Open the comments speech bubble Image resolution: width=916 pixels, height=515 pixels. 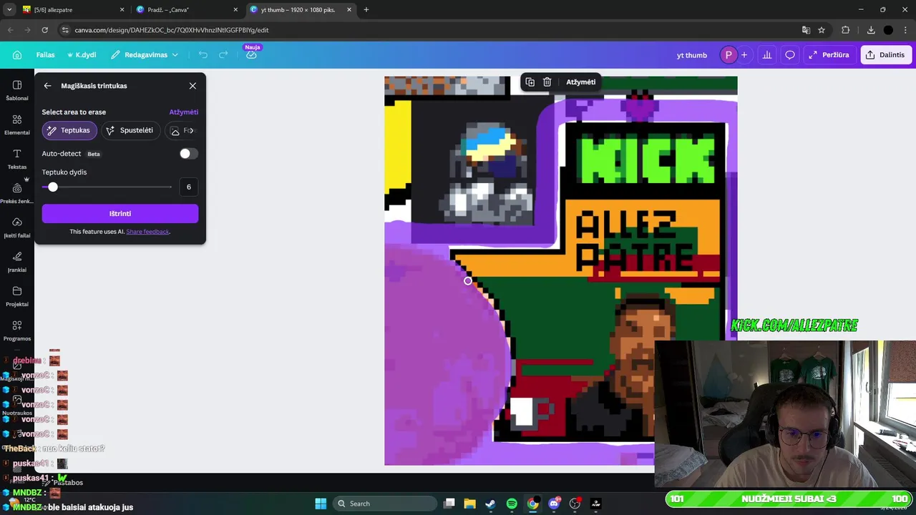(790, 55)
